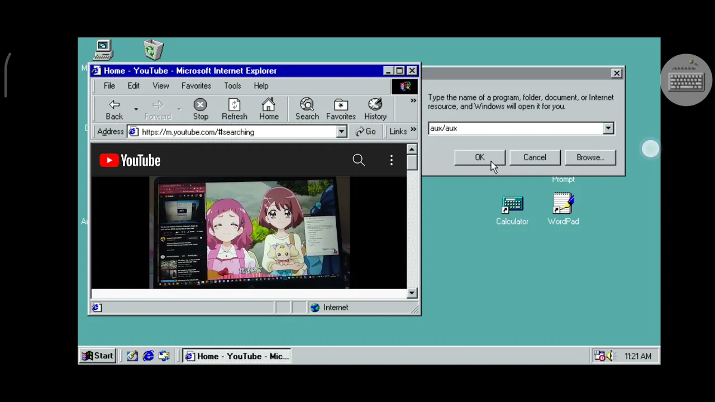715x402 pixels.
Task: Tap the round floating overlay button
Action: [650, 149]
